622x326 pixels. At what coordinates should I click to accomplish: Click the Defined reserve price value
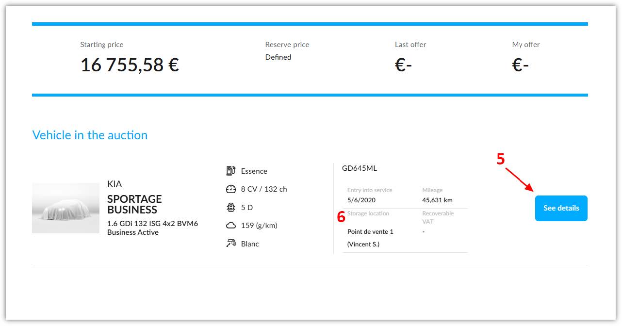pos(278,57)
